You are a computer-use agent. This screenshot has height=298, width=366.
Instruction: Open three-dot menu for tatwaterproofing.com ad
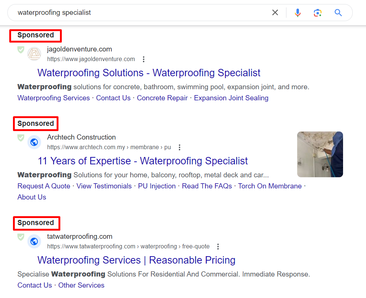pos(218,247)
